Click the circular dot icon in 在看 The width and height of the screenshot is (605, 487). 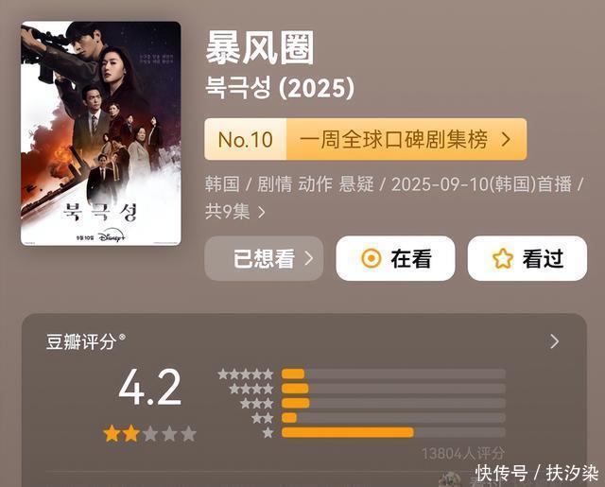(x=372, y=258)
